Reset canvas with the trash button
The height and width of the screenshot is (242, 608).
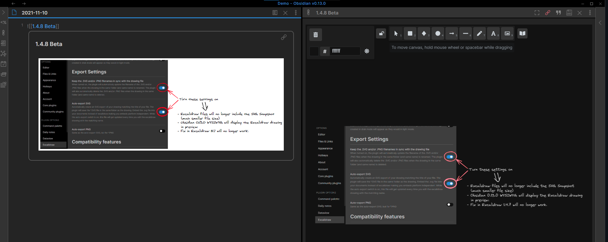316,35
